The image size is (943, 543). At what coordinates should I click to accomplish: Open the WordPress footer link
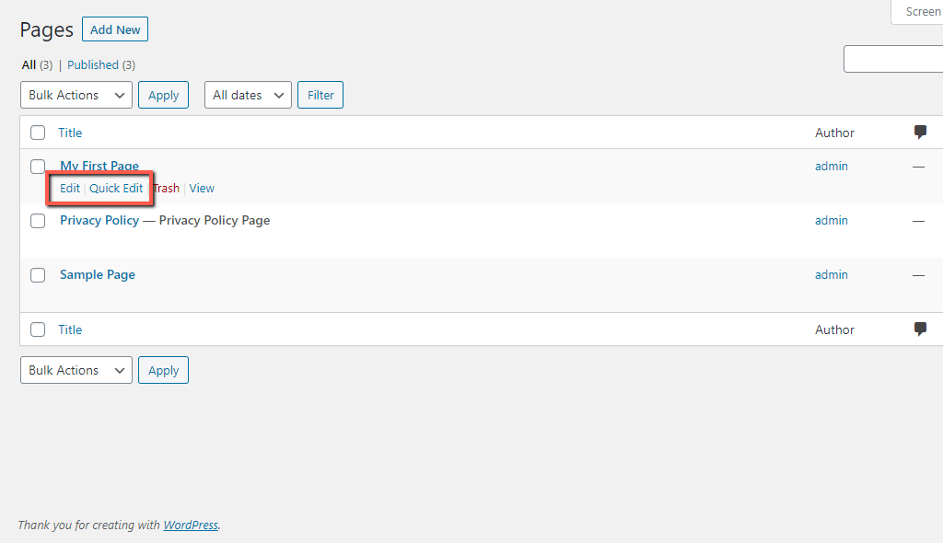pyautogui.click(x=191, y=525)
